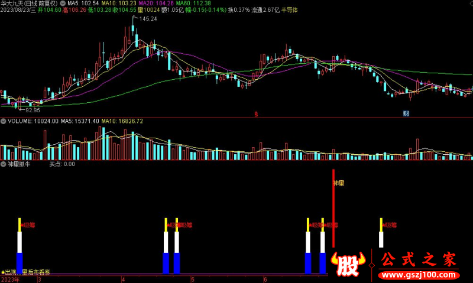Click the 92.95 low price label
Viewport: 473px width, 283px height.
pyautogui.click(x=33, y=110)
